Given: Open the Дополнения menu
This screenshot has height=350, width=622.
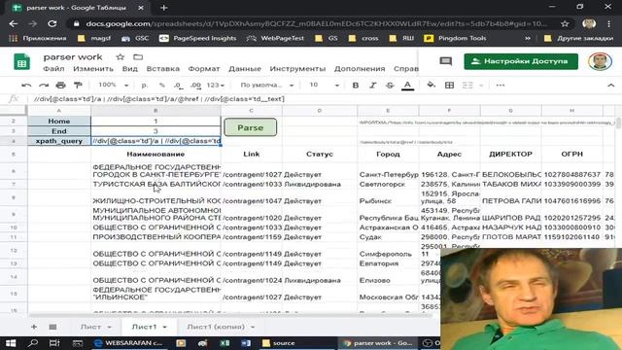Looking at the screenshot, I should click(360, 69).
